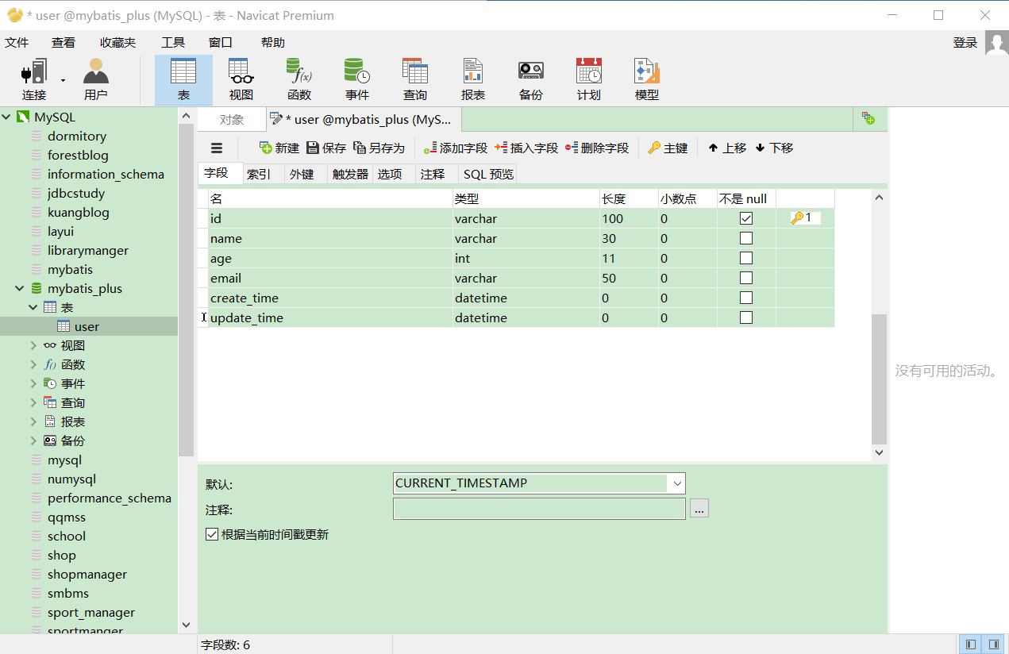Set primary key via 主键 button
1009x654 pixels.
[668, 148]
